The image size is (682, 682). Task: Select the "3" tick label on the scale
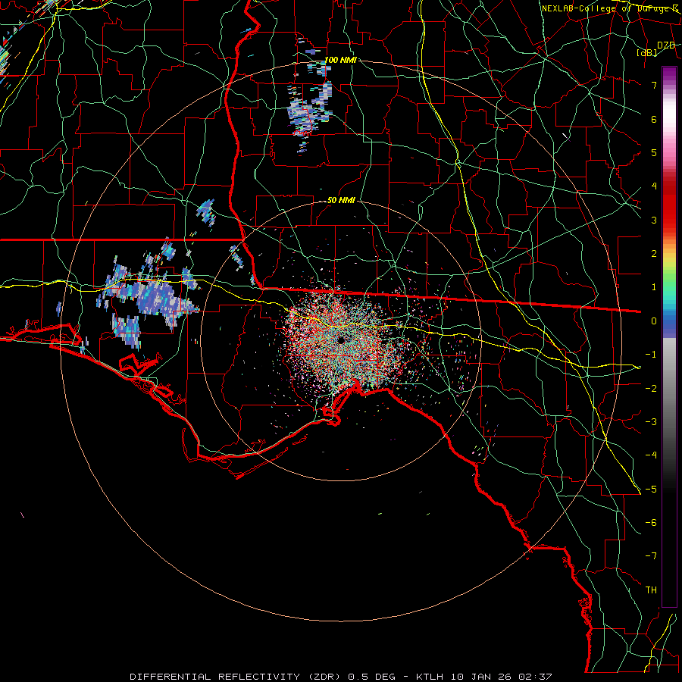point(654,220)
